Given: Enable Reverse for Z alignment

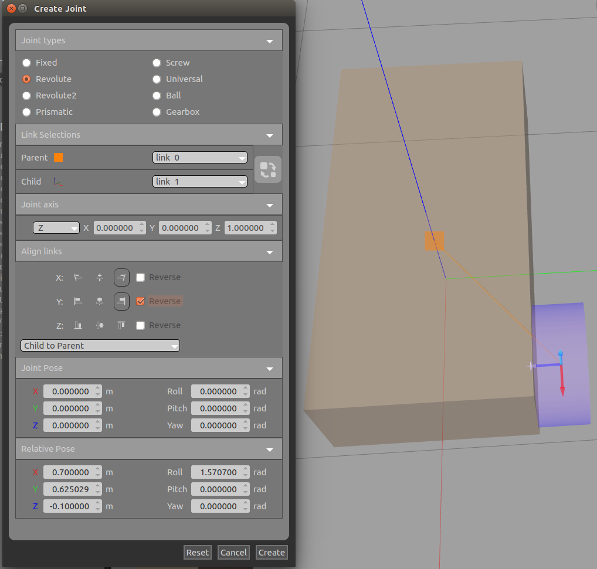Looking at the screenshot, I should (140, 325).
